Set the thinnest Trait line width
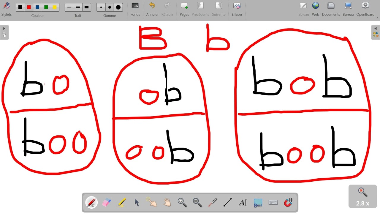Image resolution: width=380 pixels, height=214 pixels. coord(69,7)
